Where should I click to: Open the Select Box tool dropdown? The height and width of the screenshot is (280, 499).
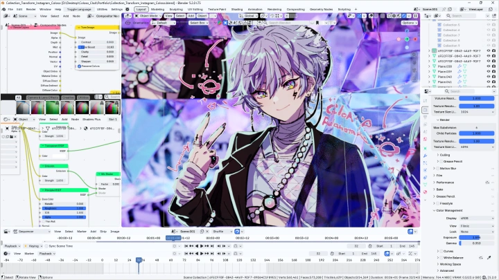pos(199,23)
